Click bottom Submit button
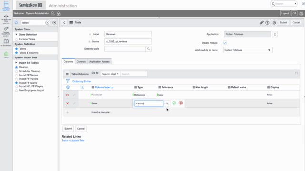 point(68,129)
